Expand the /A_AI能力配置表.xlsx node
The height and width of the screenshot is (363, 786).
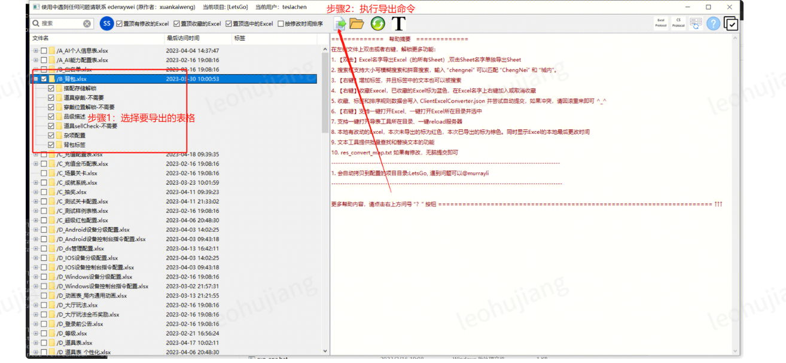click(x=36, y=60)
